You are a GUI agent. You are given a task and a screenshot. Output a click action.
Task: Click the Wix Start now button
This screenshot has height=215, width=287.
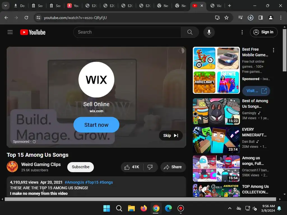click(x=96, y=125)
